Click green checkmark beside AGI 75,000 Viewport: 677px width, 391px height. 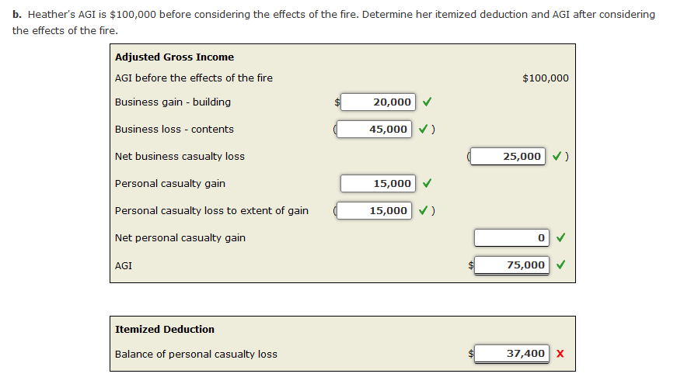tap(561, 265)
